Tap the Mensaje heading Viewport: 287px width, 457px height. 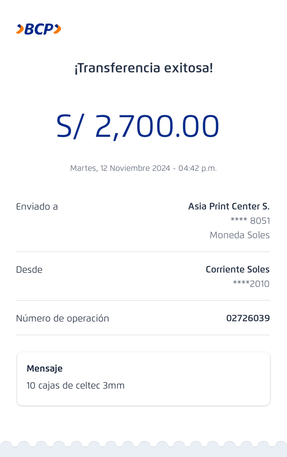(x=45, y=368)
